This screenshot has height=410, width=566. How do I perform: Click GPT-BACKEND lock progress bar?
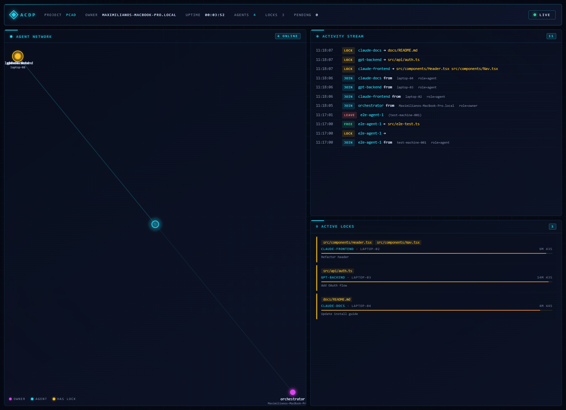437,282
